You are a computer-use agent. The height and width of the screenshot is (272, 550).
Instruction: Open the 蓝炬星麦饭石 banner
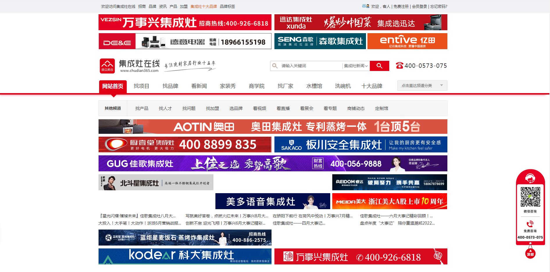click(x=185, y=237)
